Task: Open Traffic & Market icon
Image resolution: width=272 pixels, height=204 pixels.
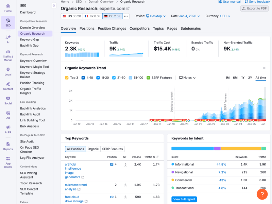Action: click(x=8, y=55)
